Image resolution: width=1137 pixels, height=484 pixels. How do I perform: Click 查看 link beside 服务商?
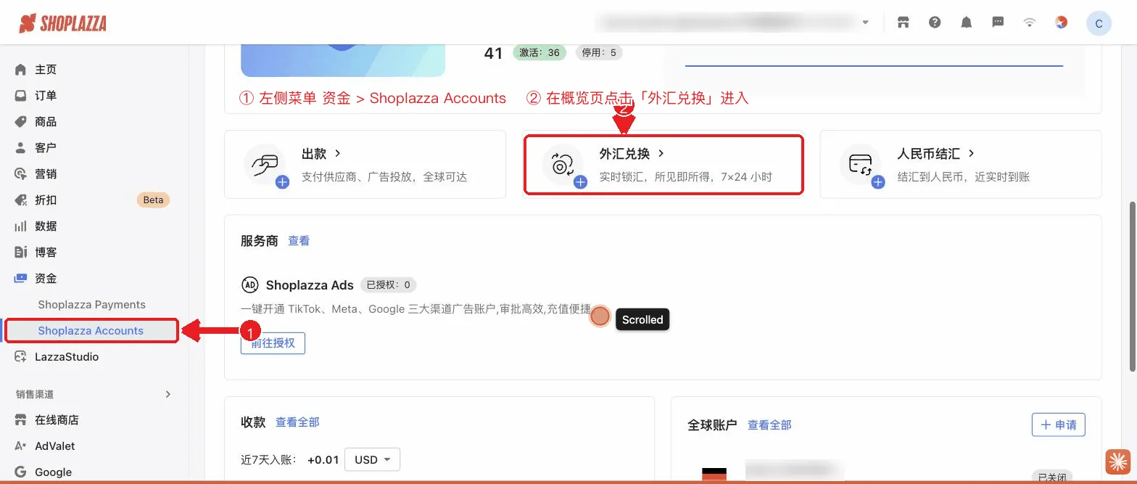point(299,241)
